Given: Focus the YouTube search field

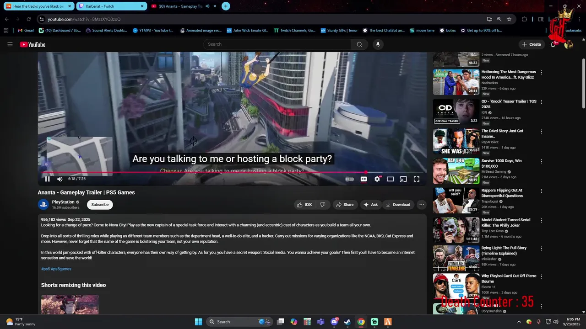Looking at the screenshot, I should (x=277, y=44).
